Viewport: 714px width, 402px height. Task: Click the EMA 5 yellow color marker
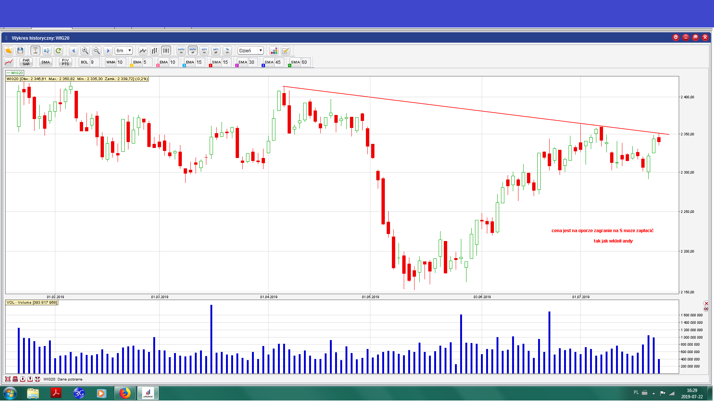(x=132, y=66)
